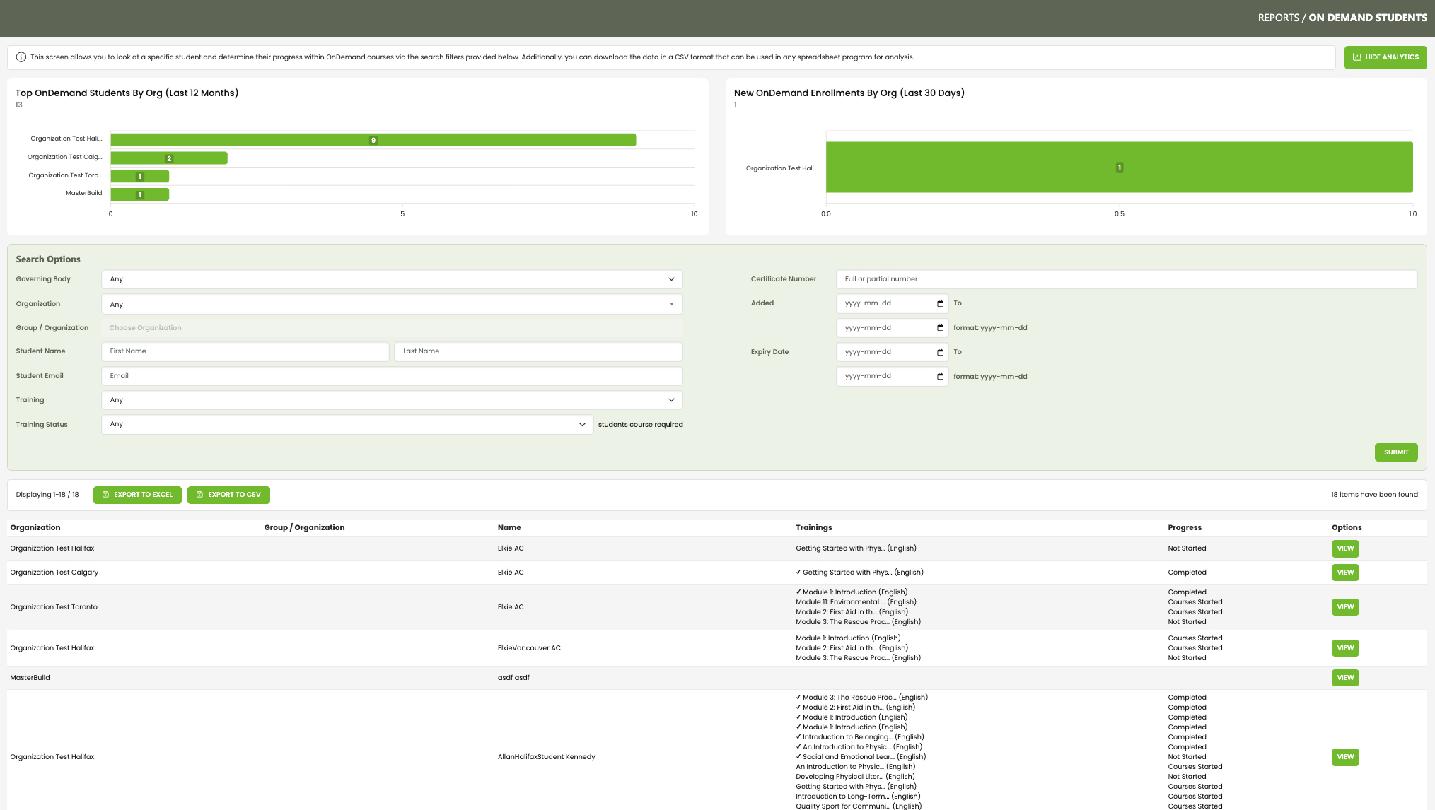Click Export to CSV button
Screen dimensions: 1435x810
228,495
